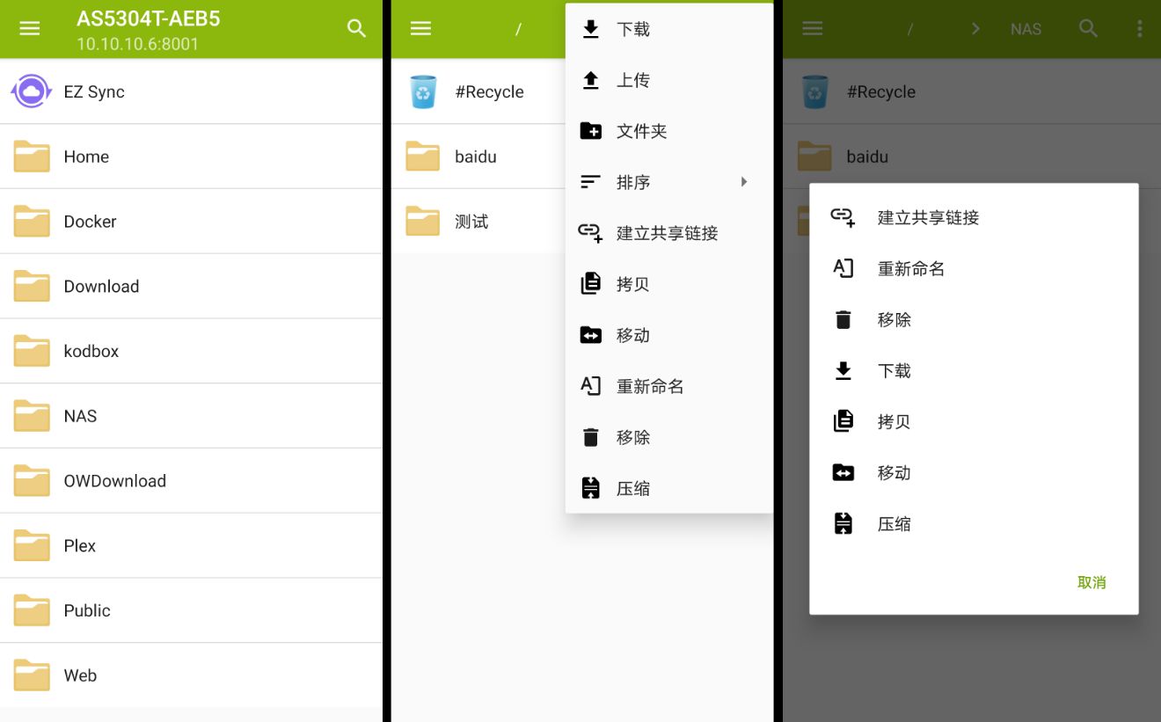The width and height of the screenshot is (1161, 722).
Task: Open the Docker folder
Action: tap(191, 222)
